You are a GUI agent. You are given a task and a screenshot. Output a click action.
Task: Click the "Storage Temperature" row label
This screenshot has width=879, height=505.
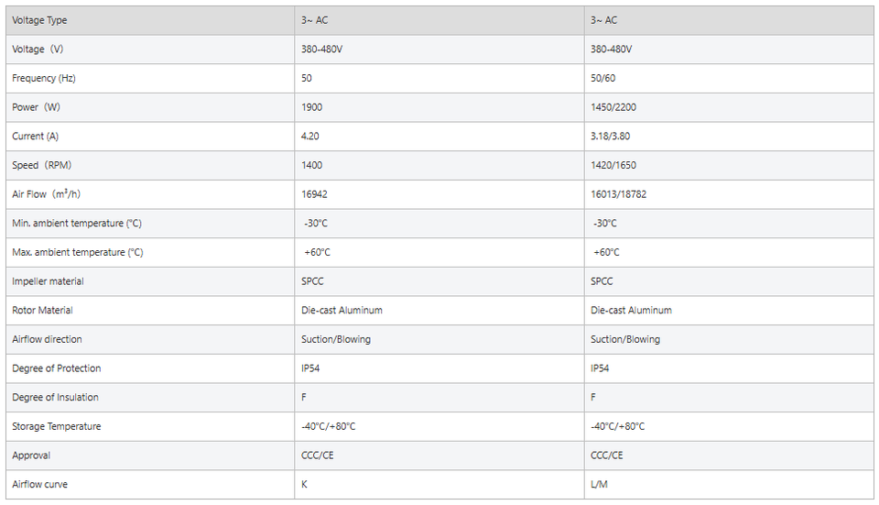tap(57, 426)
